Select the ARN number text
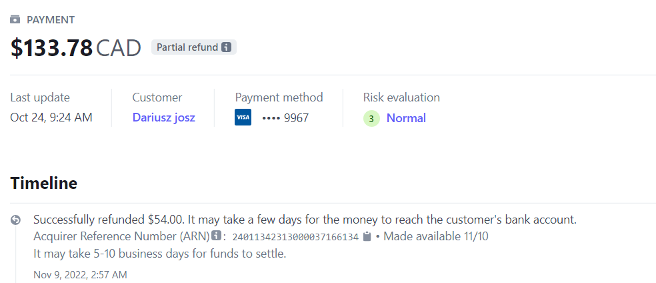656x283 pixels. [295, 236]
